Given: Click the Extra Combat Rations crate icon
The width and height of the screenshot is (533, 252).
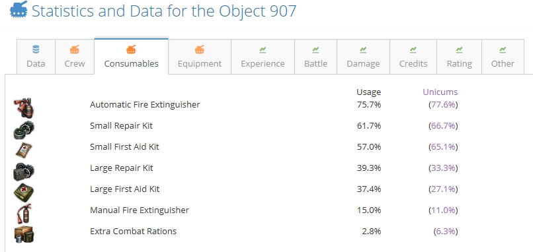Looking at the screenshot, I should (x=24, y=234).
